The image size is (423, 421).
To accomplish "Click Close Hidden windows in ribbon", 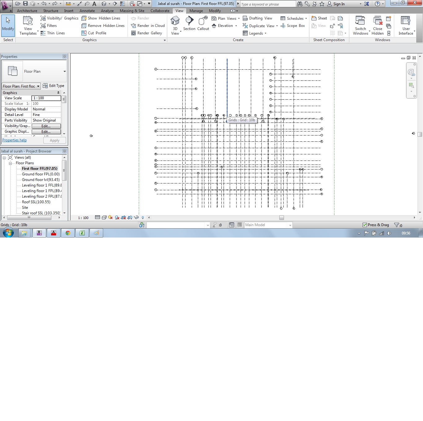I will pyautogui.click(x=377, y=25).
